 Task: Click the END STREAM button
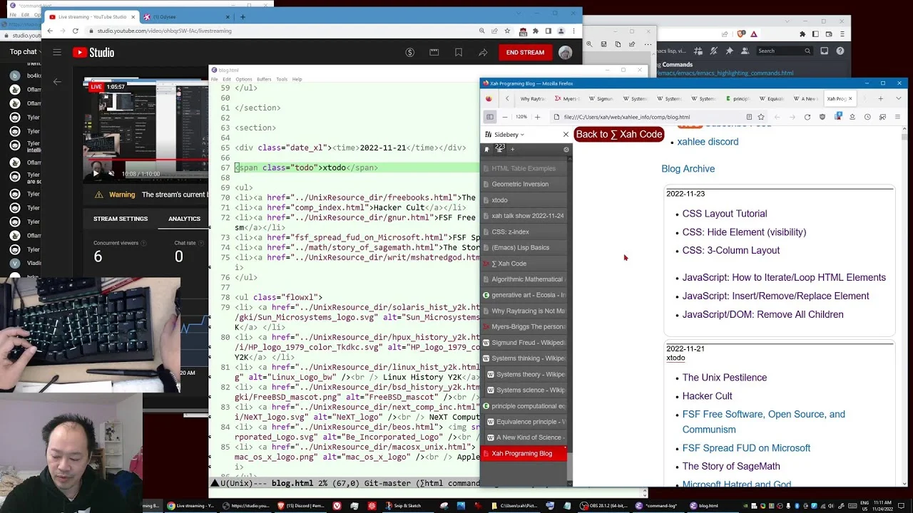(x=525, y=52)
